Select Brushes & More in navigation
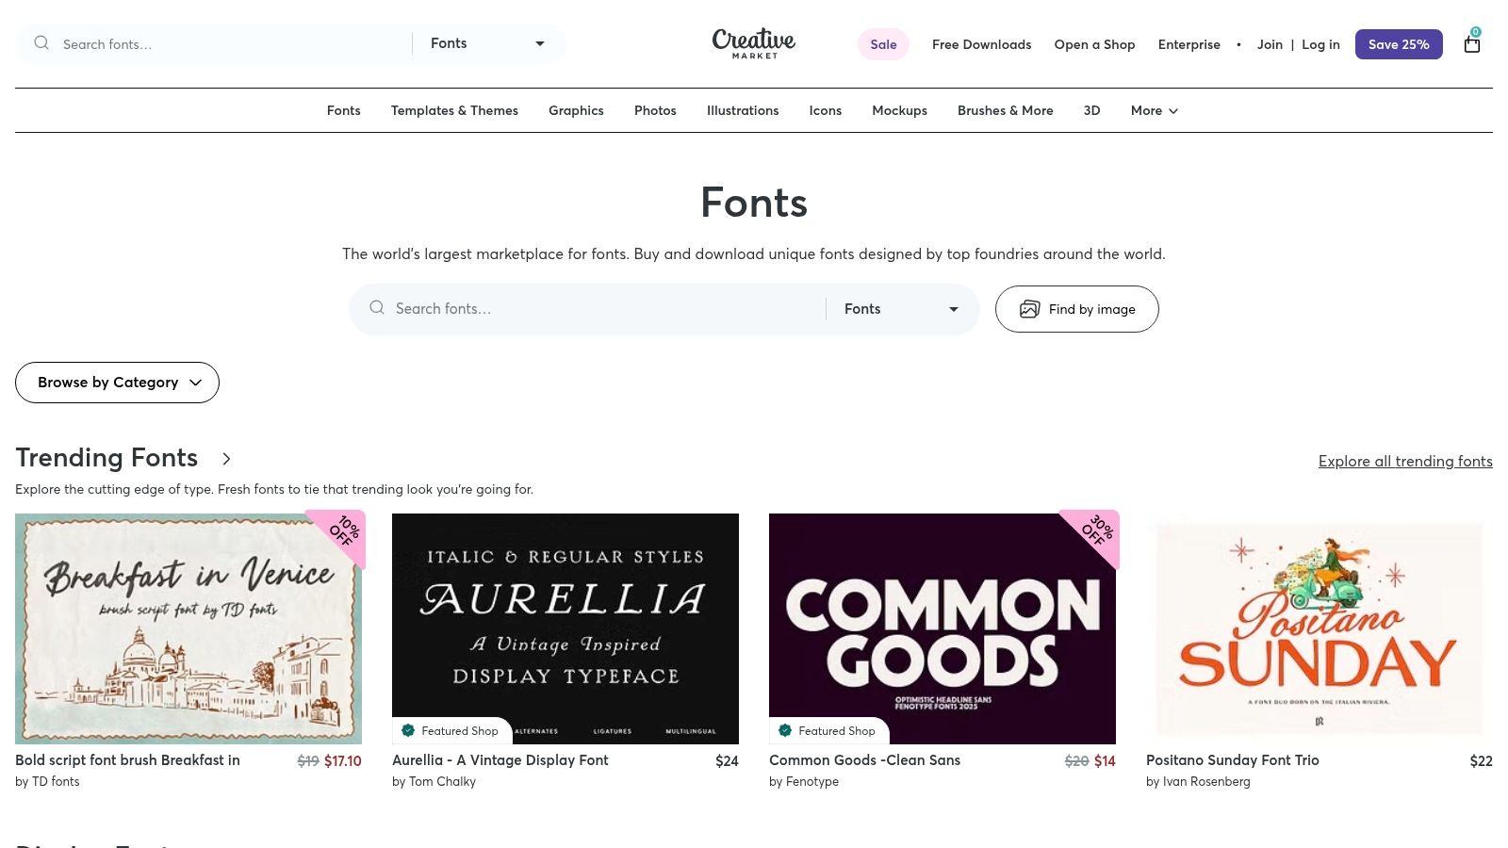Screen dimensions: 1508x848 (x=1005, y=110)
